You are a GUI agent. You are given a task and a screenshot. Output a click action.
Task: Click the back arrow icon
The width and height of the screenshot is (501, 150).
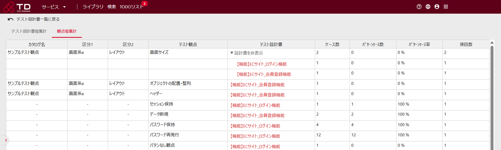click(x=10, y=19)
